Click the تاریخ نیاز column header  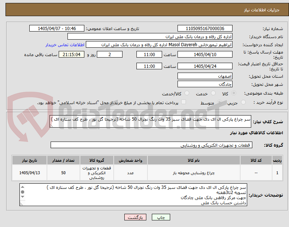pos(29,160)
